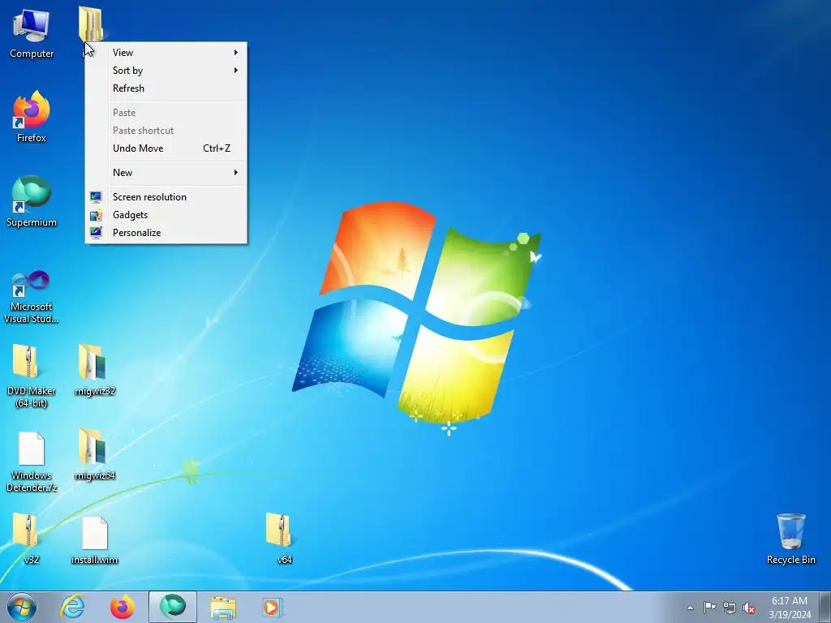Select the migwiz64 folder icon
Screen dimensions: 831x623
(94, 454)
